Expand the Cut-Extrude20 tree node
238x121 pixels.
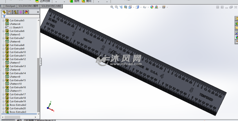click(3, 109)
